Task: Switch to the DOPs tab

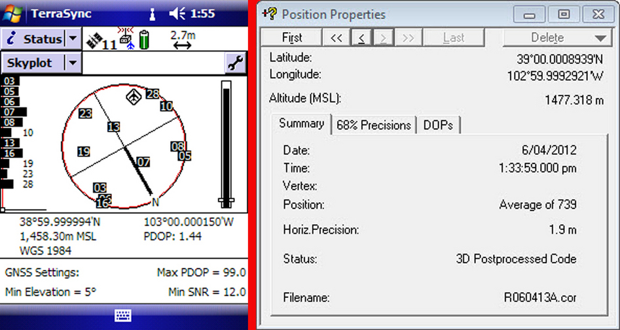Action: (439, 125)
